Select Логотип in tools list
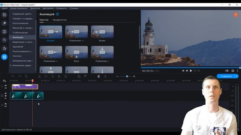Viewport: 241px width, 135px height. (x=17, y=56)
